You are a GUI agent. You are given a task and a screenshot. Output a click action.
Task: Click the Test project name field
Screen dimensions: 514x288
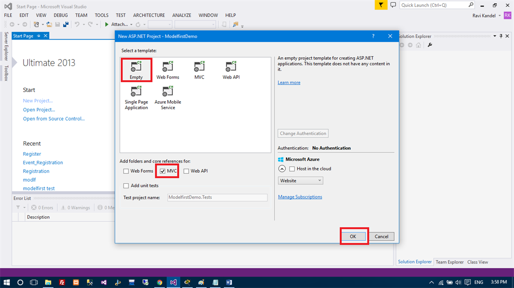(217, 197)
